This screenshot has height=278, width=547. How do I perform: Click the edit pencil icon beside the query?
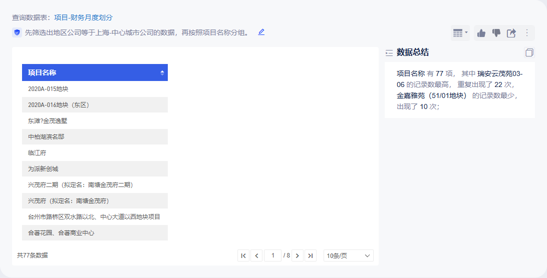[261, 32]
